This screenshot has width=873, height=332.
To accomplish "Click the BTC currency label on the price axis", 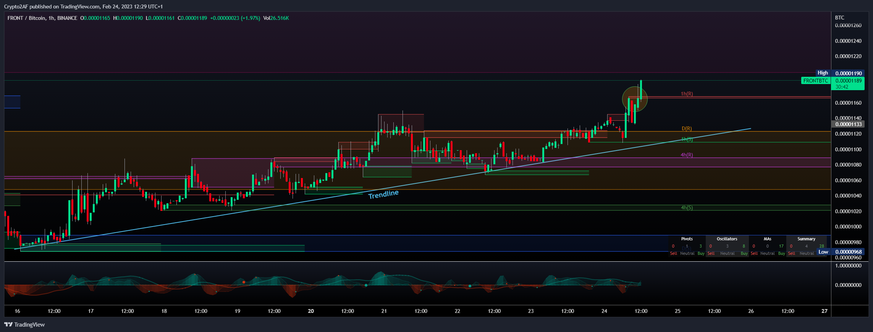I will 840,18.
